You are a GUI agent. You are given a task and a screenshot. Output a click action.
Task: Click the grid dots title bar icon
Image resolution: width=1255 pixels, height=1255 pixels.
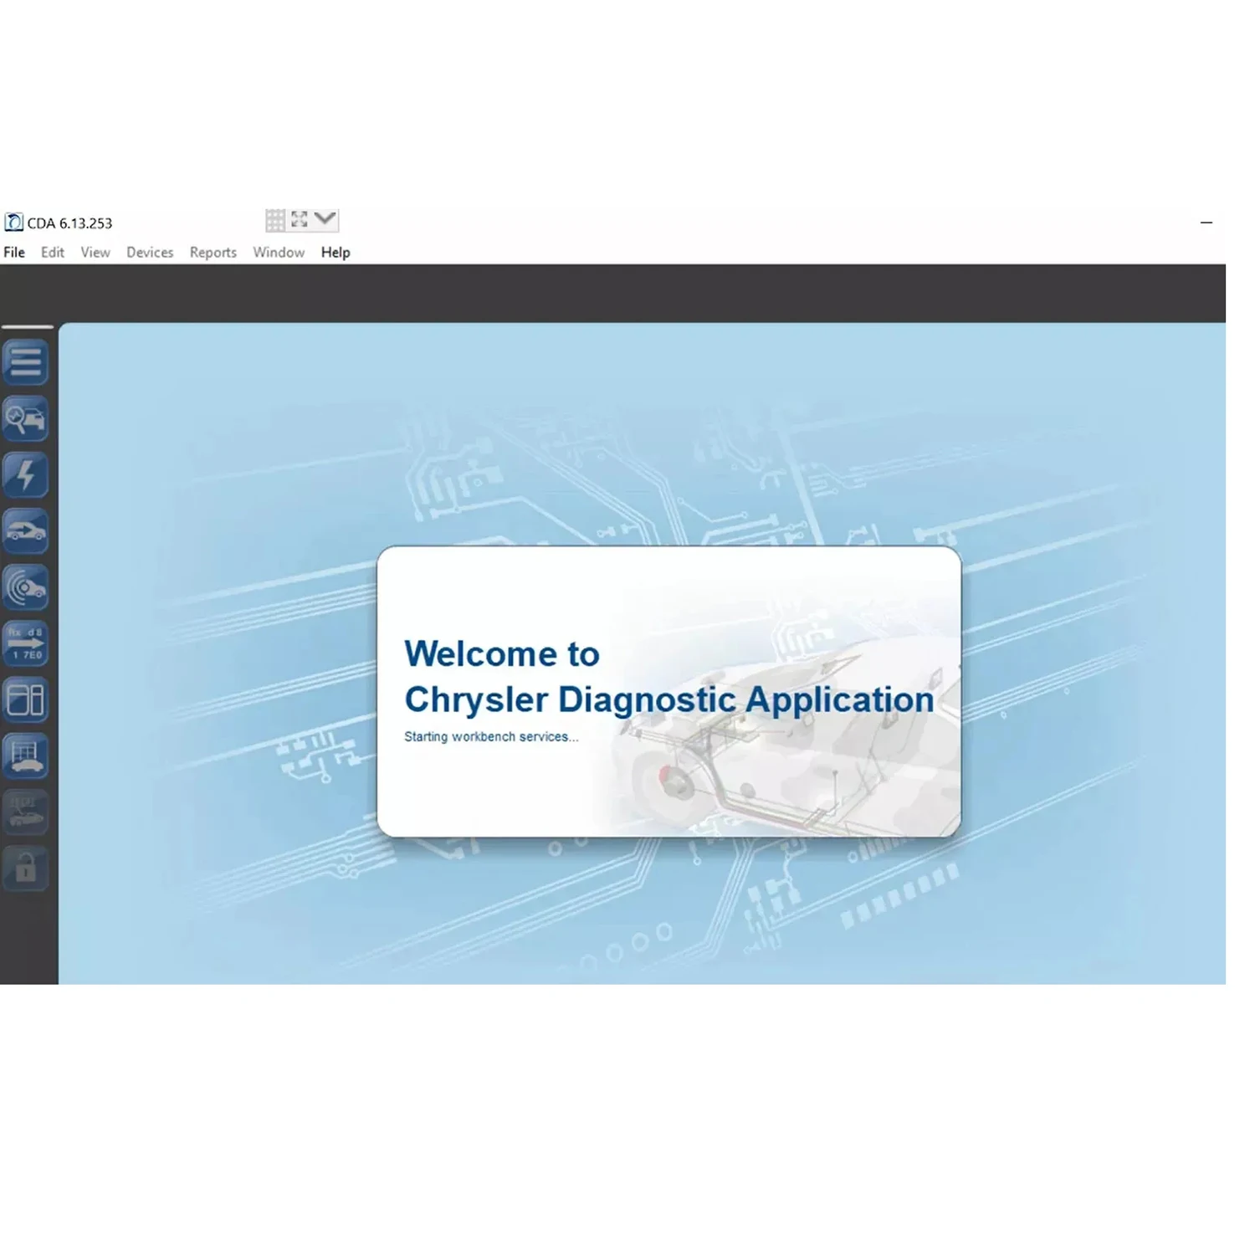[x=275, y=220]
